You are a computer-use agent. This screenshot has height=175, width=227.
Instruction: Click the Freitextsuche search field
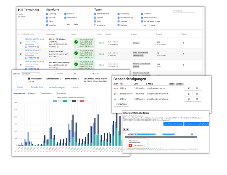pos(184,11)
